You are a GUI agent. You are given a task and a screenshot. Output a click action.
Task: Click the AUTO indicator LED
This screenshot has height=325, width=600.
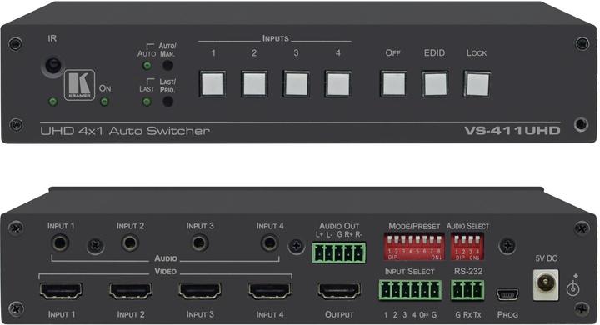[147, 66]
